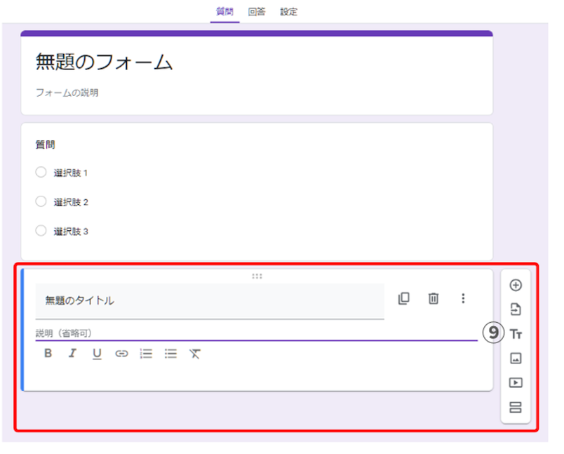Add a video using the video icon
Screen dimensions: 564x454
point(516,382)
